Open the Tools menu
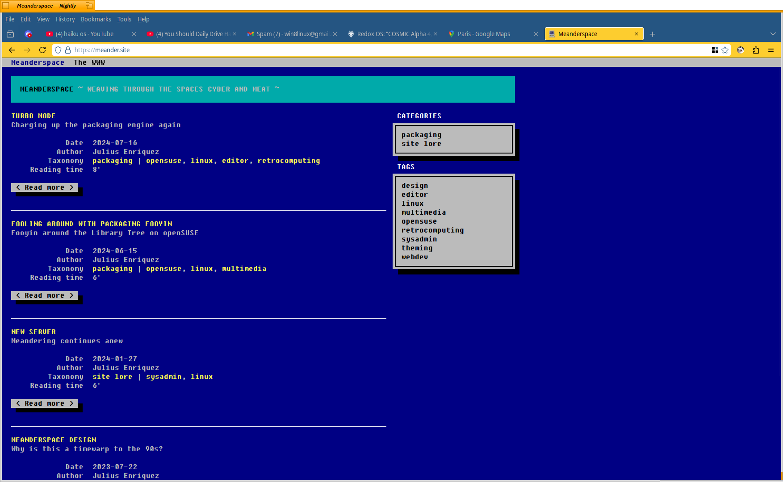 pyautogui.click(x=124, y=19)
